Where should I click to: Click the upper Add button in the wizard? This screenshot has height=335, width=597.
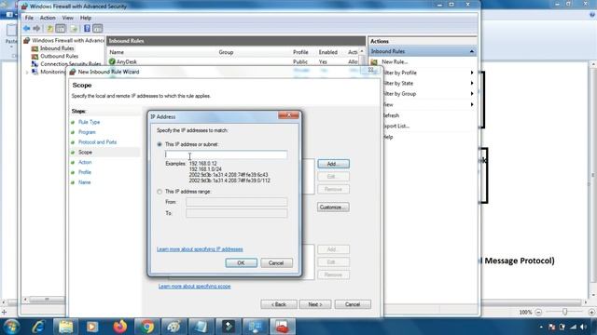coord(333,164)
